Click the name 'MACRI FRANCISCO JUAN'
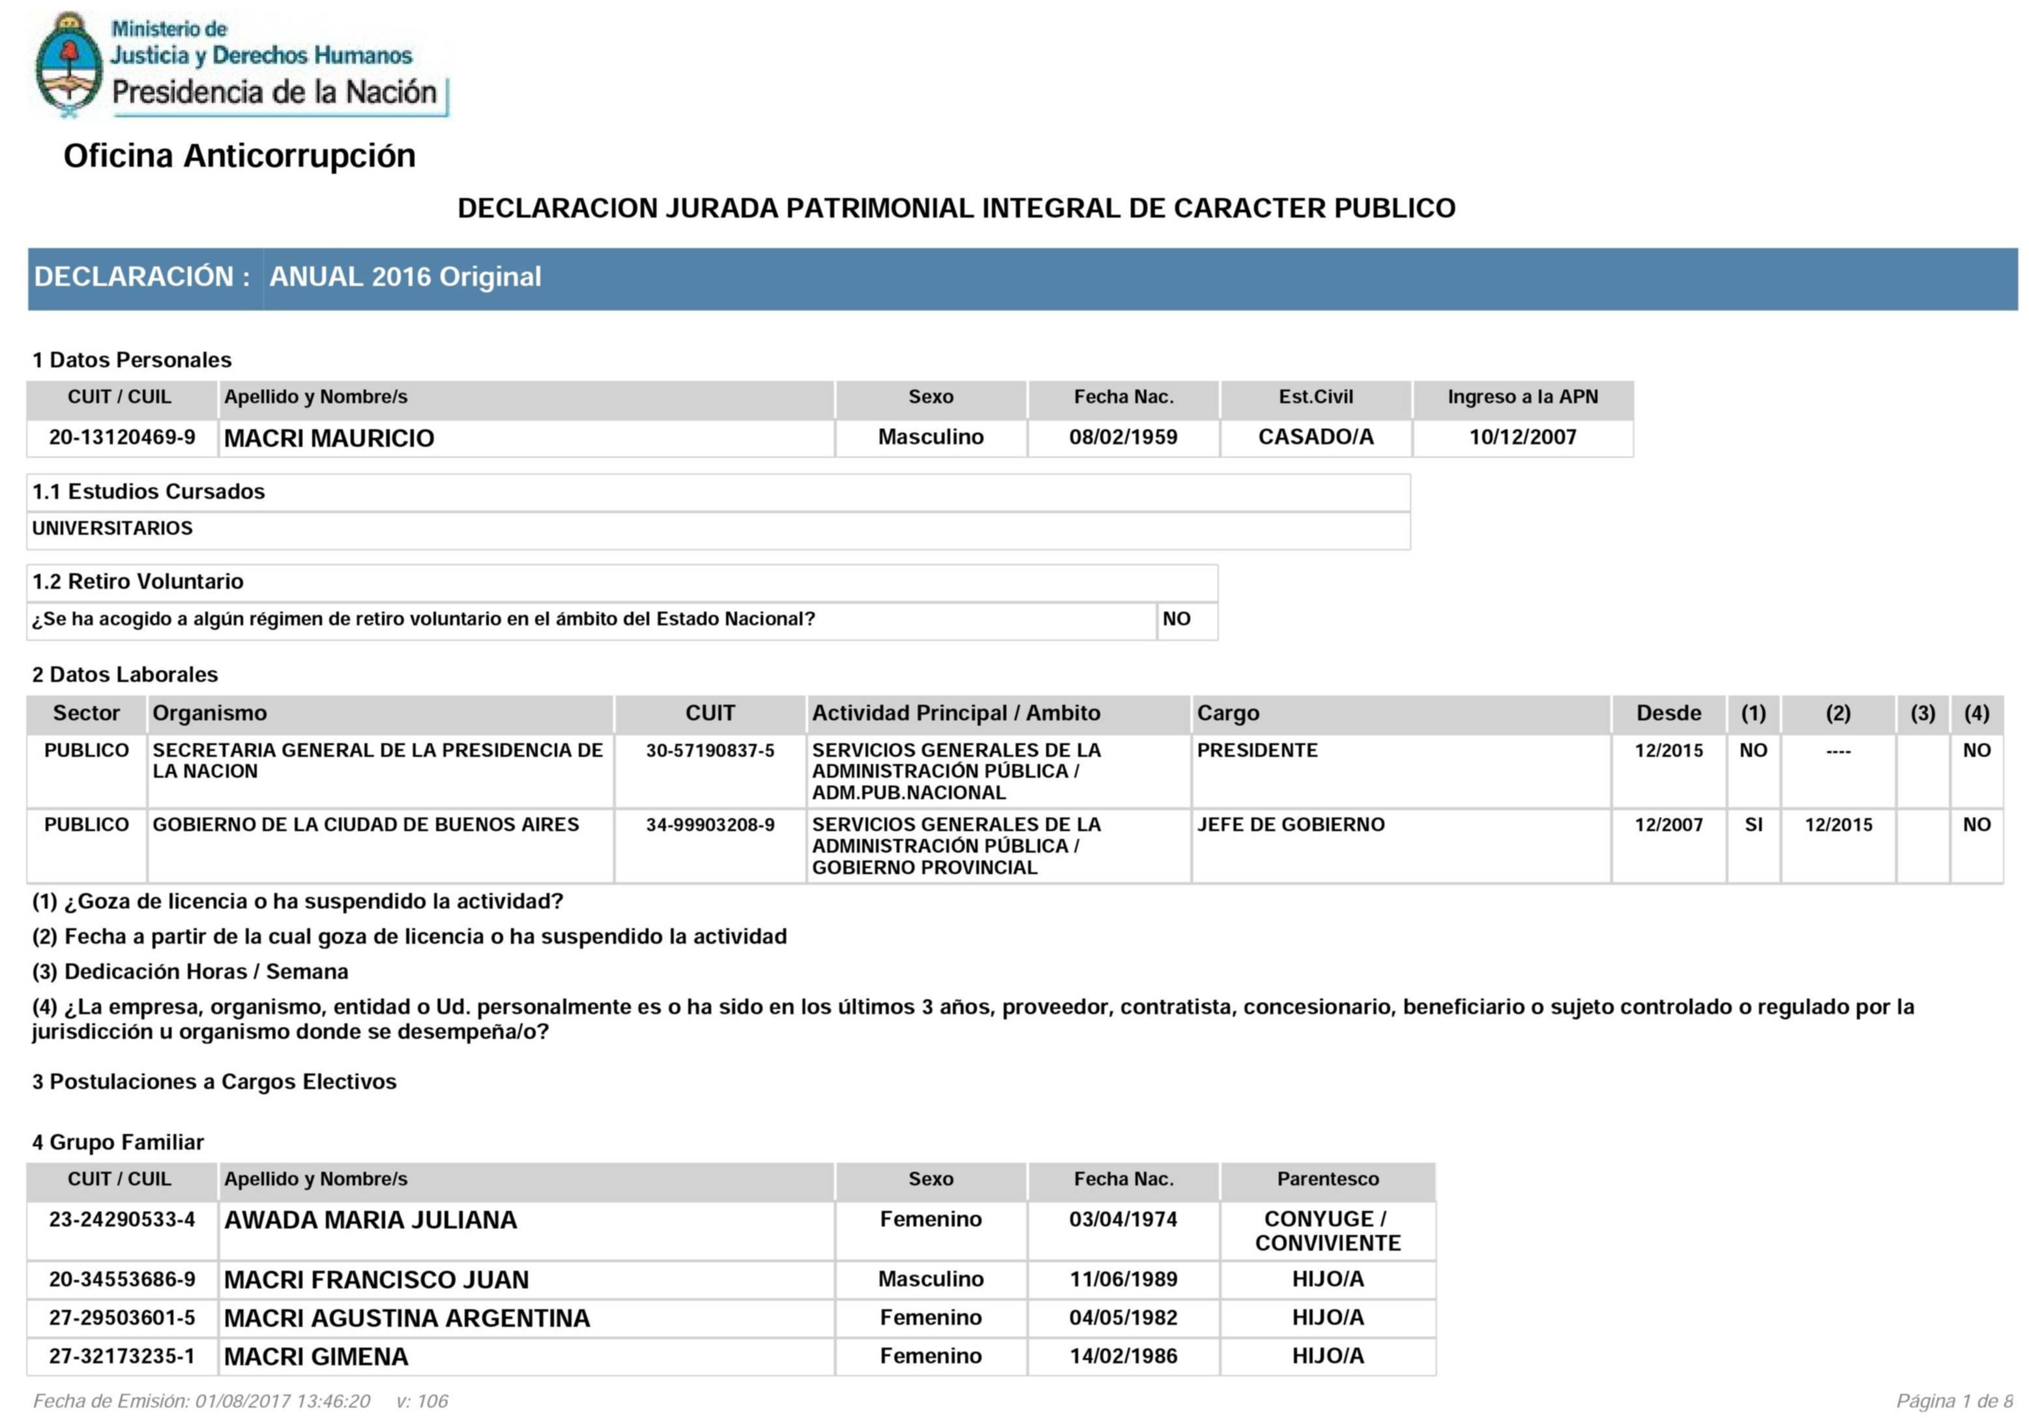 [x=377, y=1279]
